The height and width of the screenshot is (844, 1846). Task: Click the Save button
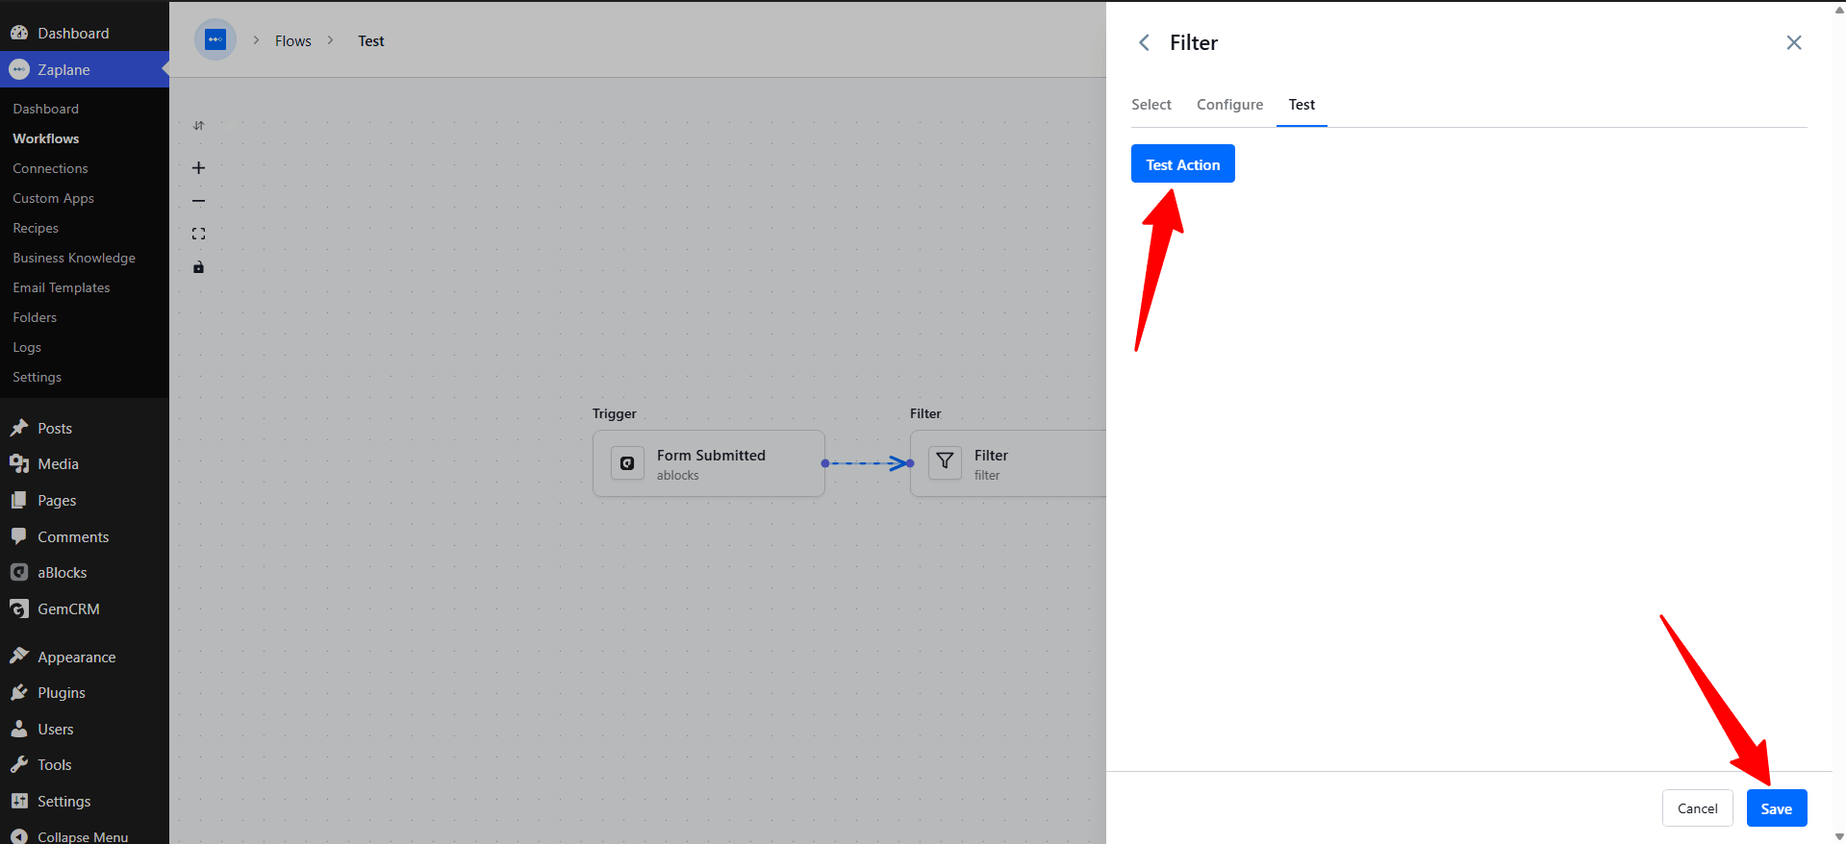[x=1776, y=808]
